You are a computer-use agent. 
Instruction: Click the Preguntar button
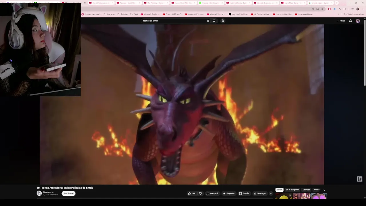point(229,193)
